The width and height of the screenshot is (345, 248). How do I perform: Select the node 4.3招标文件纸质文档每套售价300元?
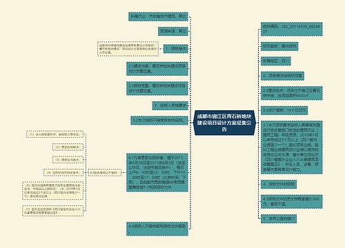(x=292, y=201)
